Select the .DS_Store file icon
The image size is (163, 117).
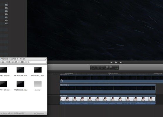tap(38, 84)
